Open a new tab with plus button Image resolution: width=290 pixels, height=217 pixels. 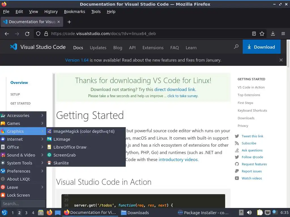(69, 22)
